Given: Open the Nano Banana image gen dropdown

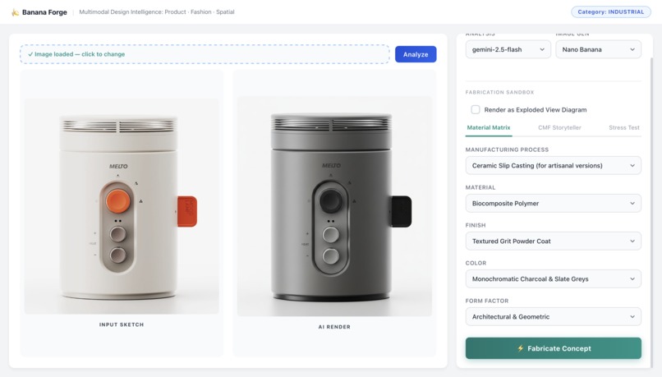Looking at the screenshot, I should (598, 49).
